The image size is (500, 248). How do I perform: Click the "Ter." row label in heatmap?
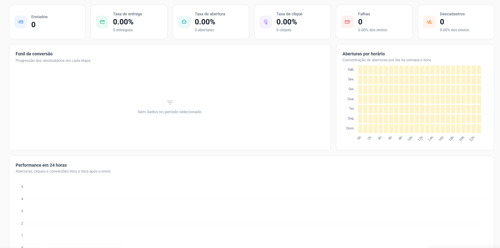(352, 109)
